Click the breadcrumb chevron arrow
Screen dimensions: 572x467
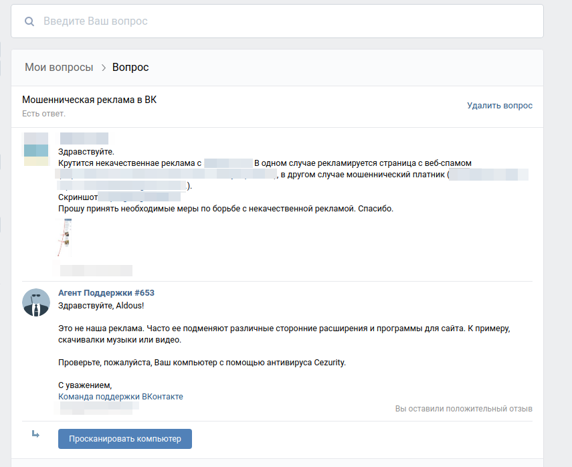coord(104,68)
